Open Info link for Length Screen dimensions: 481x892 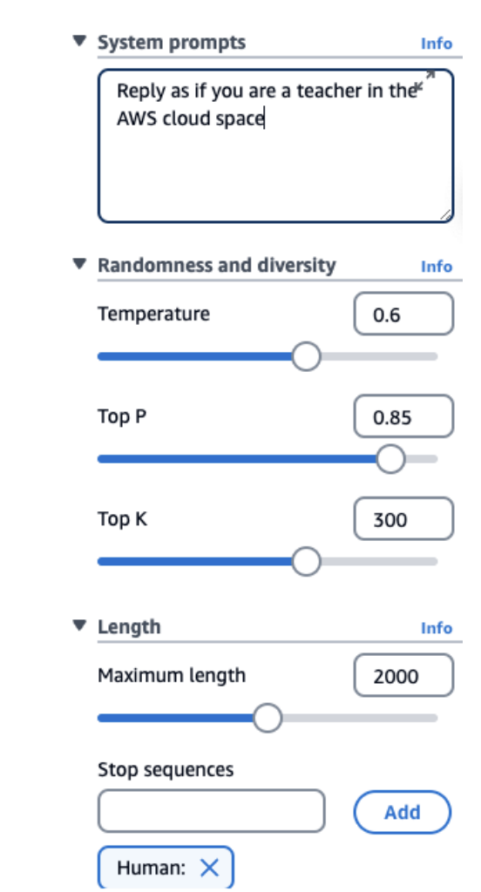(436, 628)
